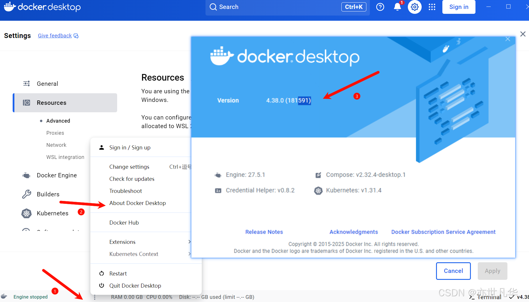Open the Network subsection
The width and height of the screenshot is (529, 302).
click(56, 145)
